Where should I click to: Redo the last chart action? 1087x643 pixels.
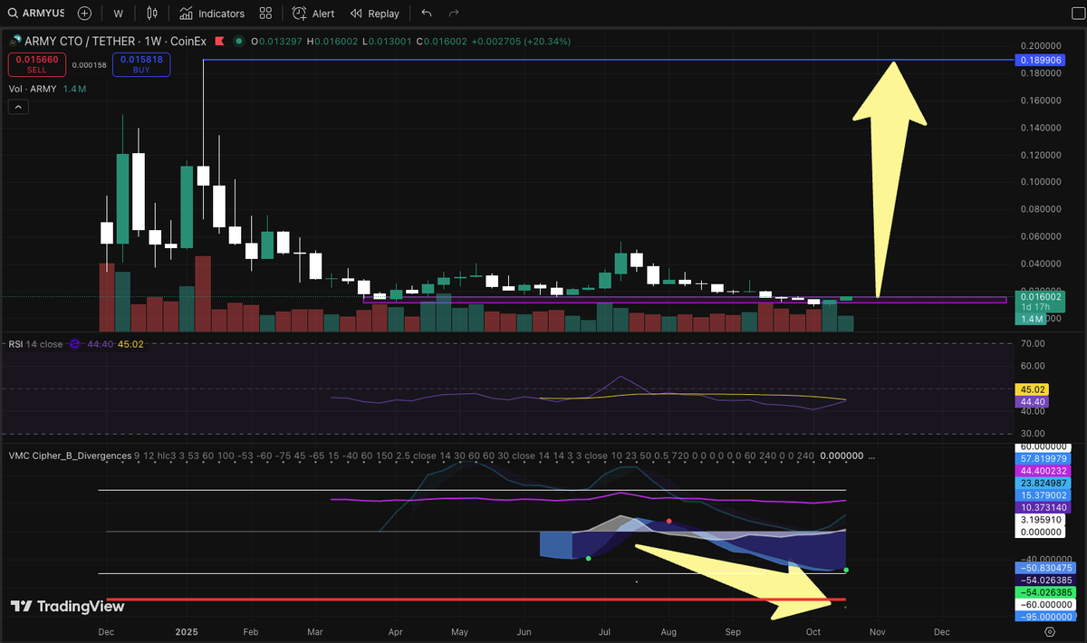click(453, 14)
